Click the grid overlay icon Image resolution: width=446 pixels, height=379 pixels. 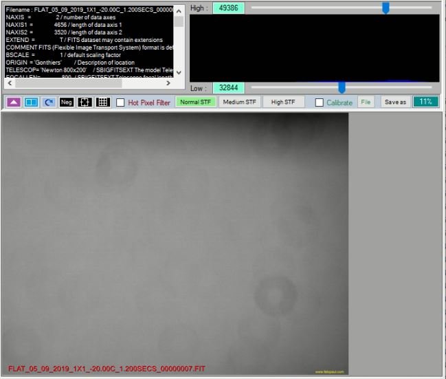coord(102,102)
